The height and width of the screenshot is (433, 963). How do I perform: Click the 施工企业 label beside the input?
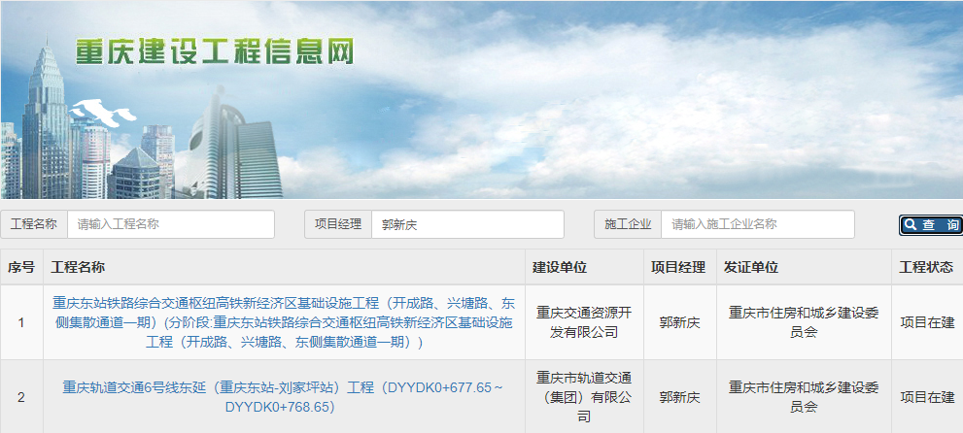628,224
